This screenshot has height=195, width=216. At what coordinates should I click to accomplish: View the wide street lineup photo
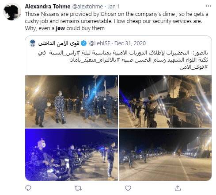tap(165, 155)
